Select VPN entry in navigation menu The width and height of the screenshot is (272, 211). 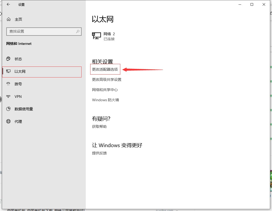coord(18,96)
